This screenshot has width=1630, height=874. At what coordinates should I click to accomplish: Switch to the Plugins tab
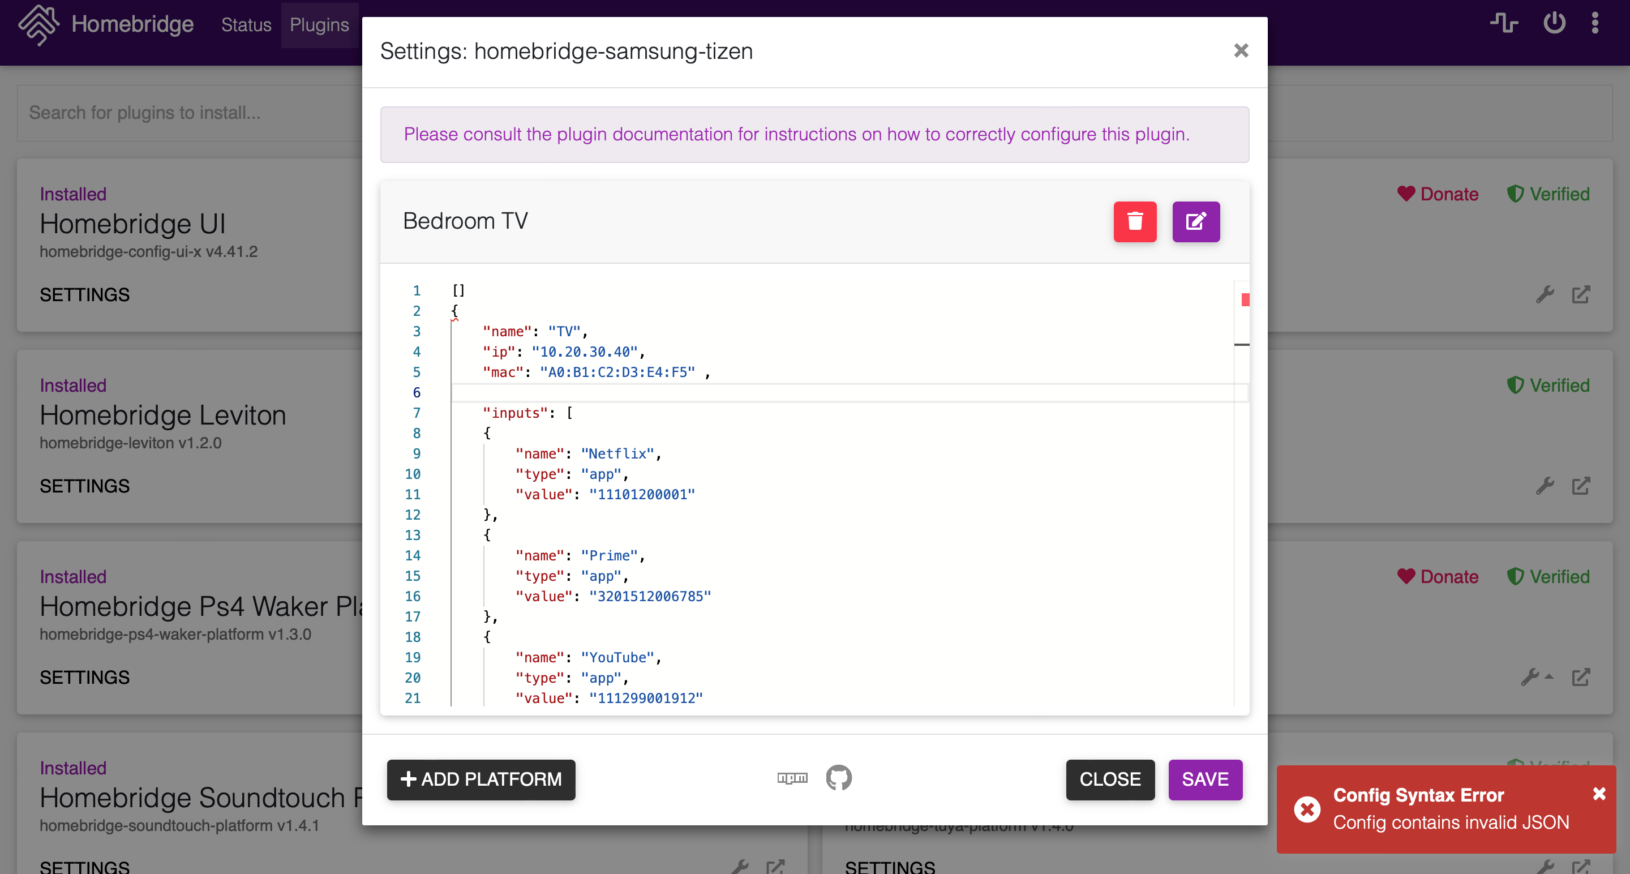tap(319, 25)
